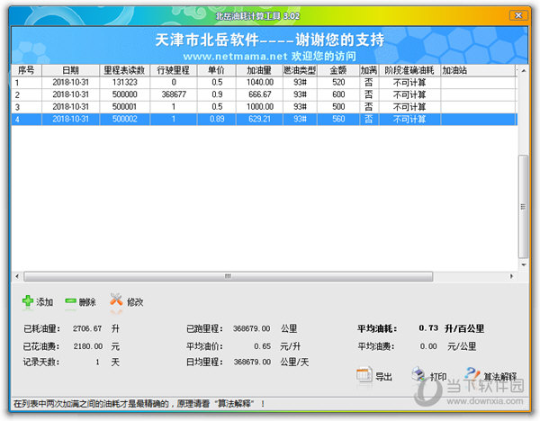Screen dimensions: 540x421
Task: Click the 1000.00 fuel amount cell
Action: click(260, 107)
